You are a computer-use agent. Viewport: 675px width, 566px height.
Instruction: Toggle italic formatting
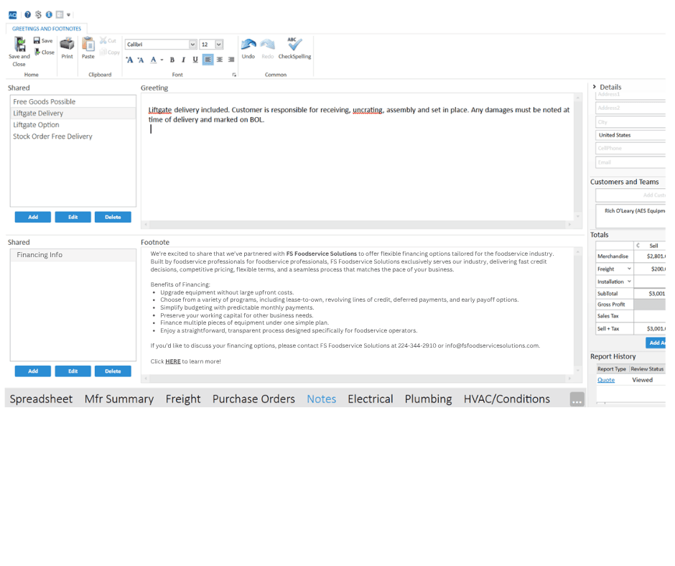184,60
